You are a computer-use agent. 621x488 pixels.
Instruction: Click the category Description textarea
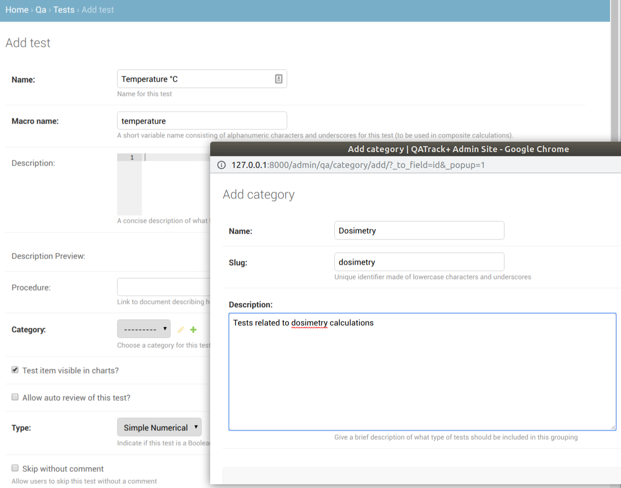point(422,372)
